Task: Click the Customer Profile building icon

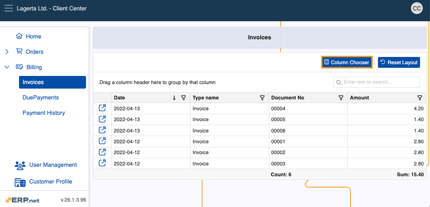Action: (x=20, y=182)
